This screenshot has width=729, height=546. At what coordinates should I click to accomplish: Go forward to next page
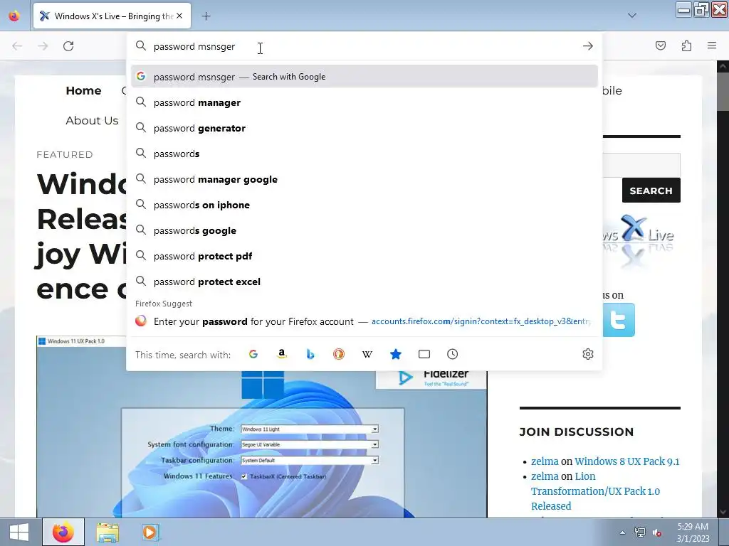pyautogui.click(x=43, y=46)
